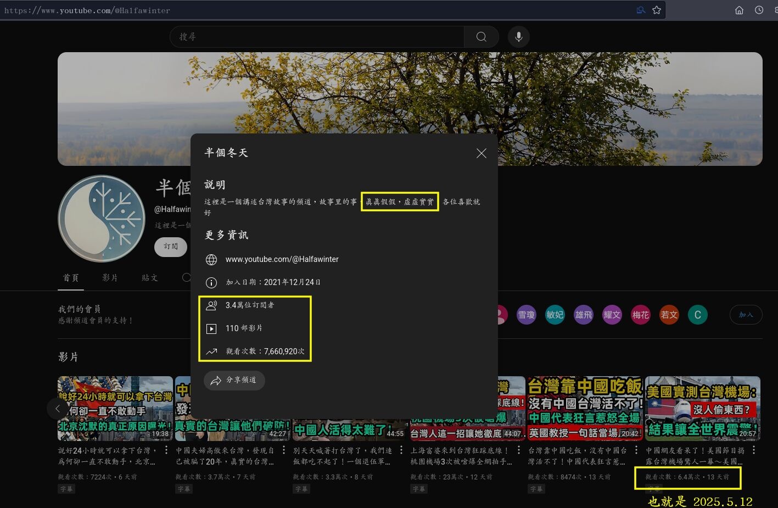Click previous arrow of video carousel
778x508 pixels.
tap(58, 409)
